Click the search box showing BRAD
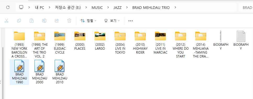Image resolution: width=253 pixels, height=99 pixels. [246, 8]
